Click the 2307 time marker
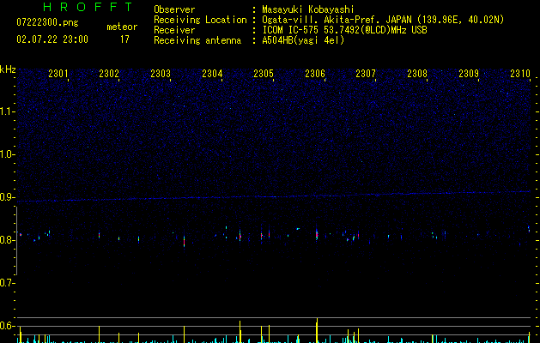 [x=366, y=74]
